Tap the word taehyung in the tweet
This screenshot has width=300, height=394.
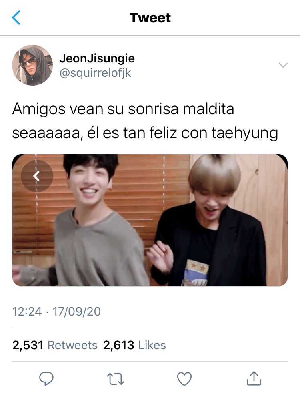pos(245,133)
